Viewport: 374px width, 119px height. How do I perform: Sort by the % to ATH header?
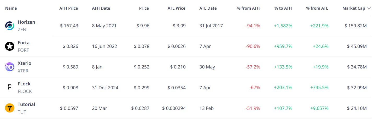pyautogui.click(x=283, y=8)
